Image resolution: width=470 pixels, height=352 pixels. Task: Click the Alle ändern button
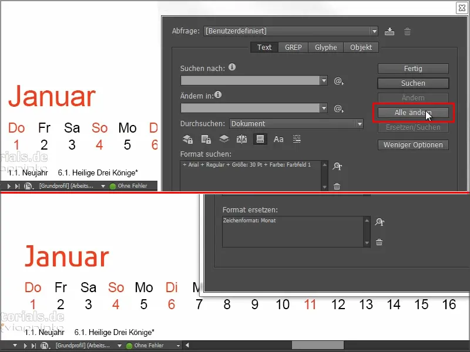(x=413, y=113)
